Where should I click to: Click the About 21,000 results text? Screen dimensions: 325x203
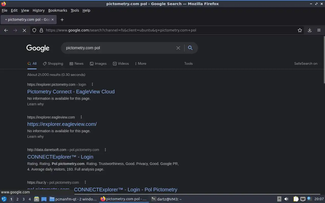tap(56, 75)
